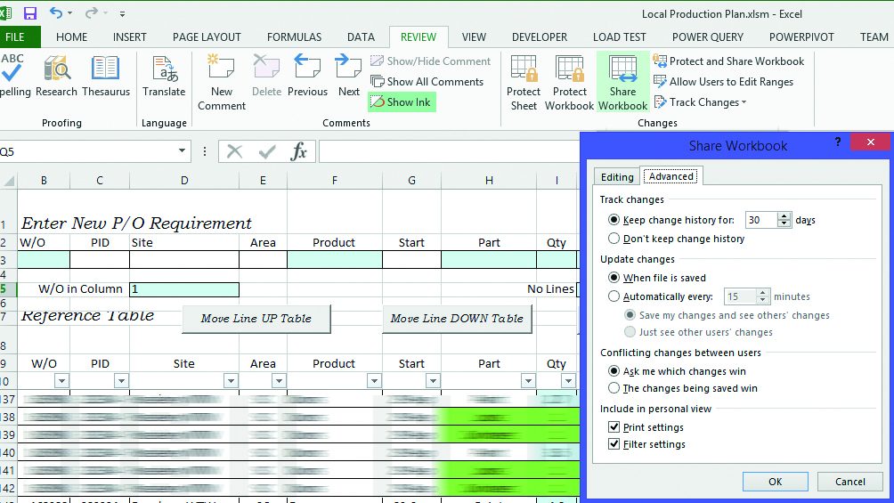
Task: Open the Start column filter dropdown
Action: (433, 380)
